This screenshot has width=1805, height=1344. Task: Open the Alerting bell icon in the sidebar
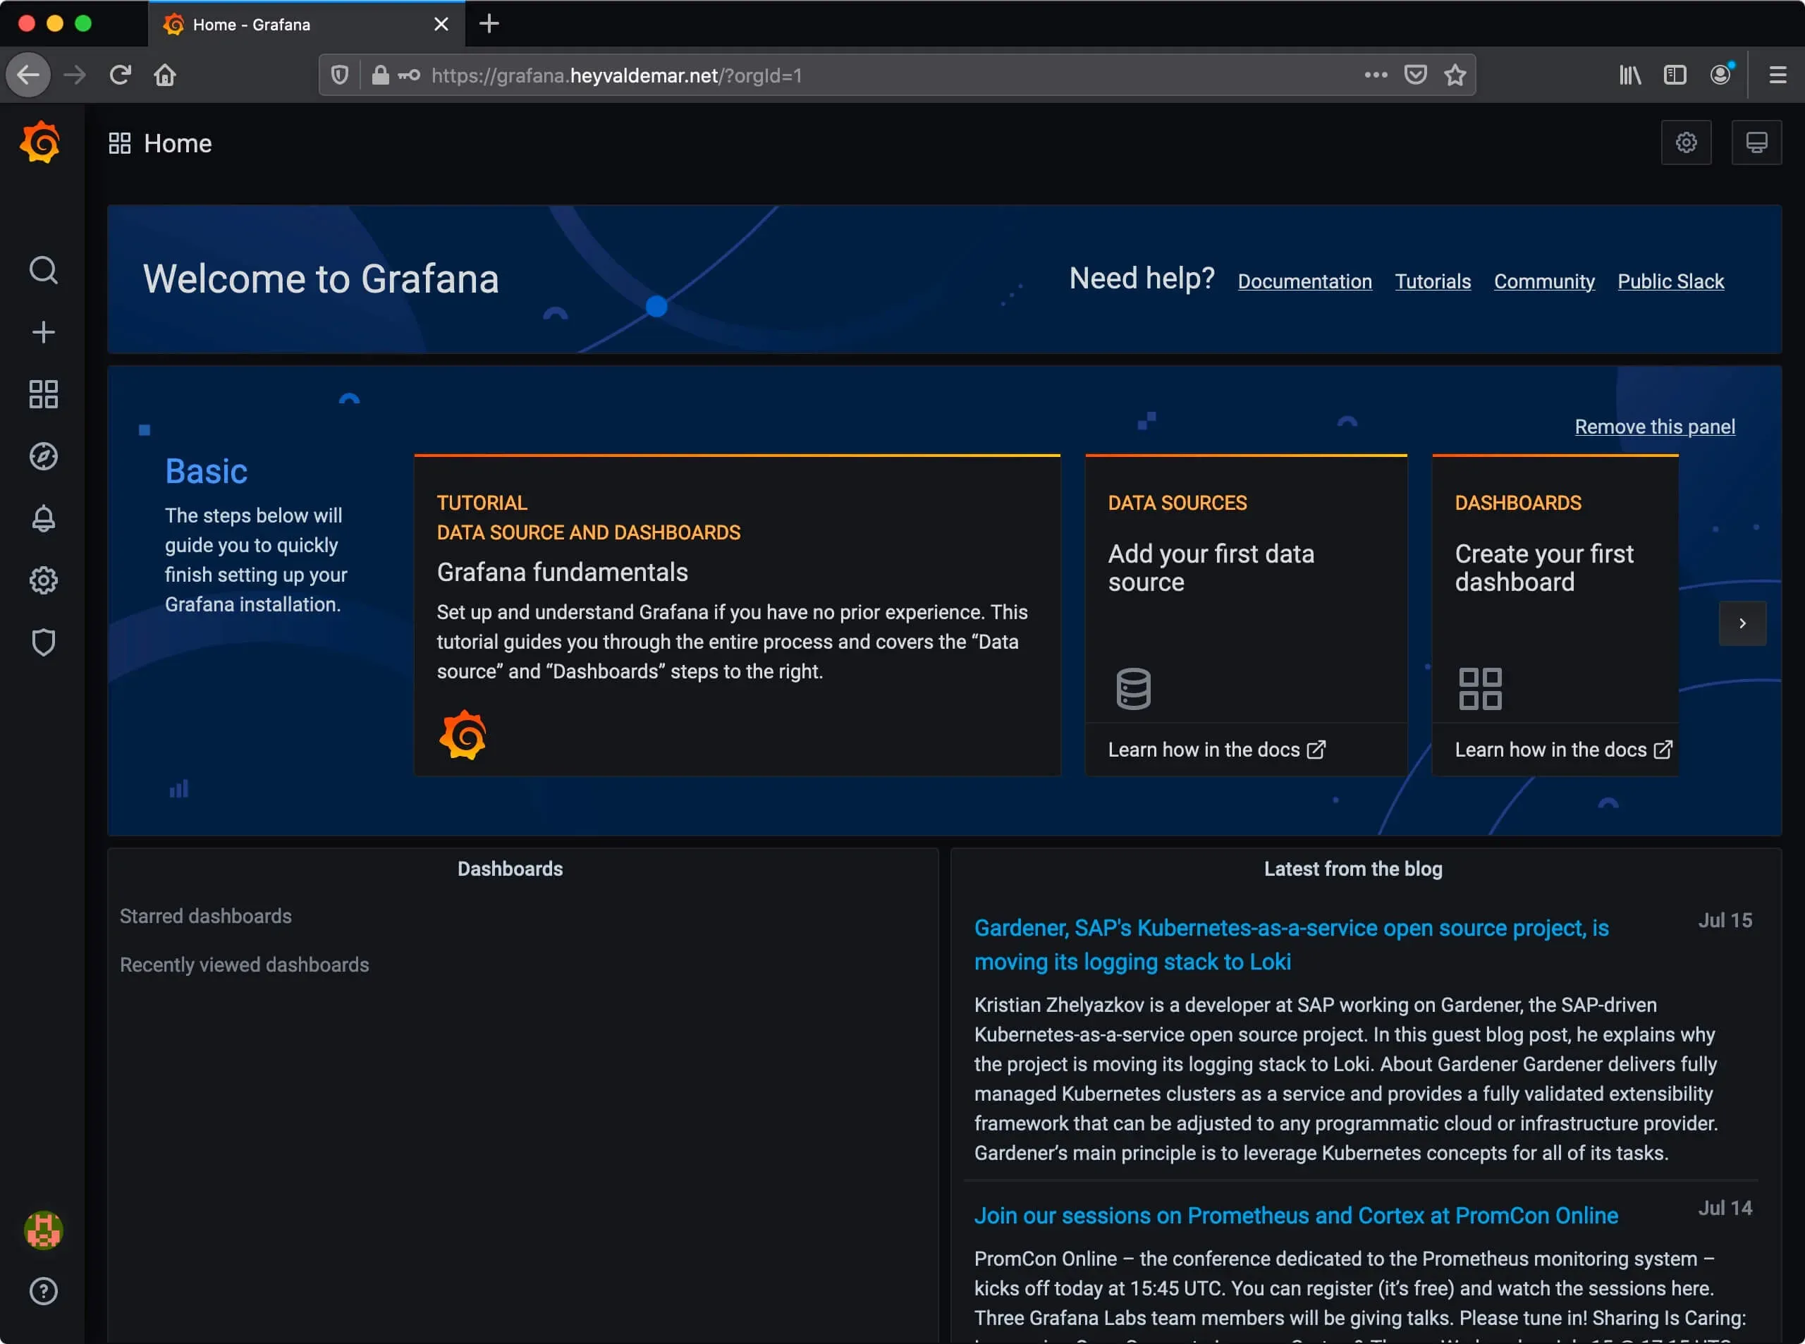(x=43, y=518)
